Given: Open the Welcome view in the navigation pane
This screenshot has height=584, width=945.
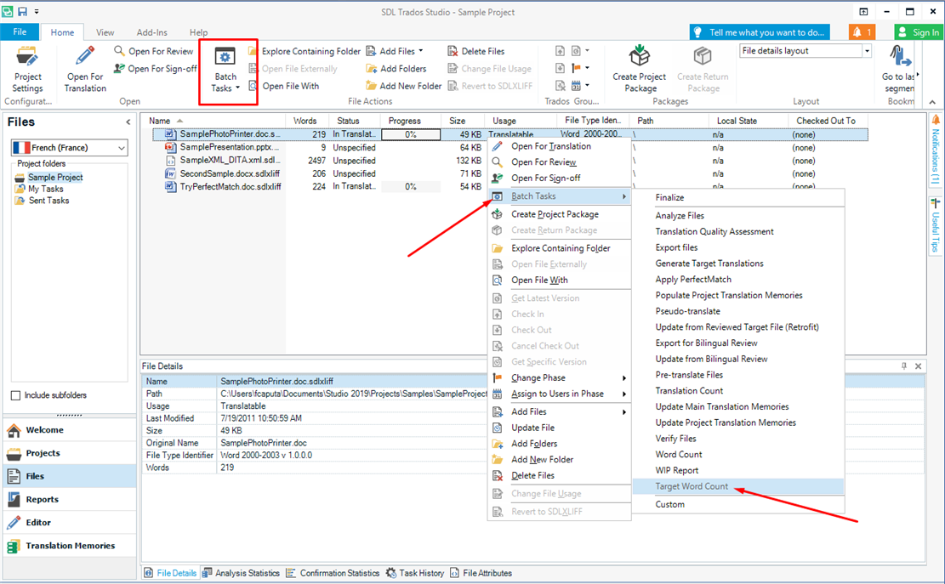Looking at the screenshot, I should click(70, 430).
